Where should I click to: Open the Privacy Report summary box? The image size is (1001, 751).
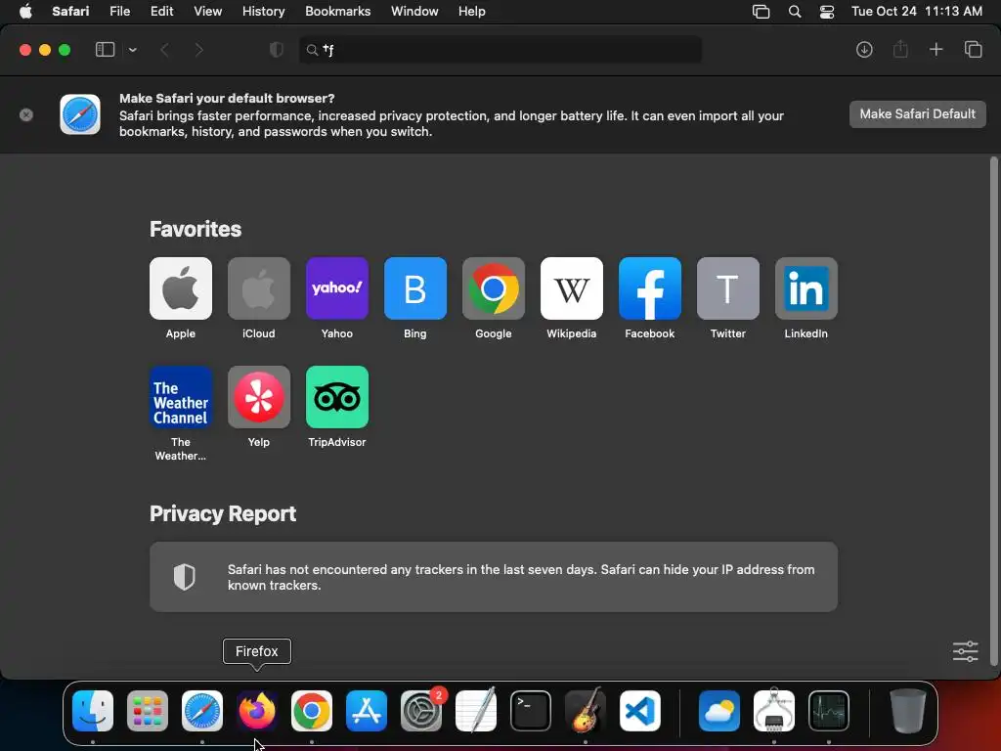(x=494, y=577)
